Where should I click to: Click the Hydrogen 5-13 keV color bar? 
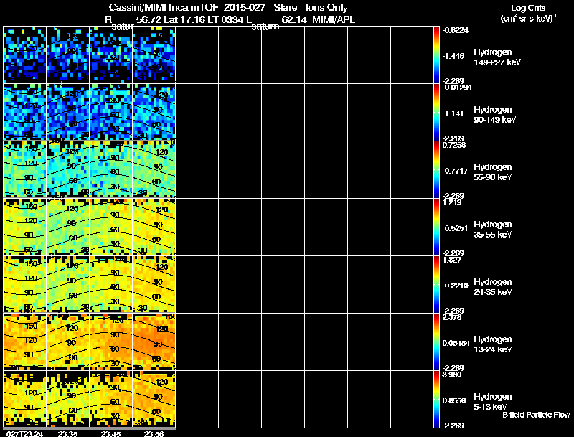coord(437,399)
